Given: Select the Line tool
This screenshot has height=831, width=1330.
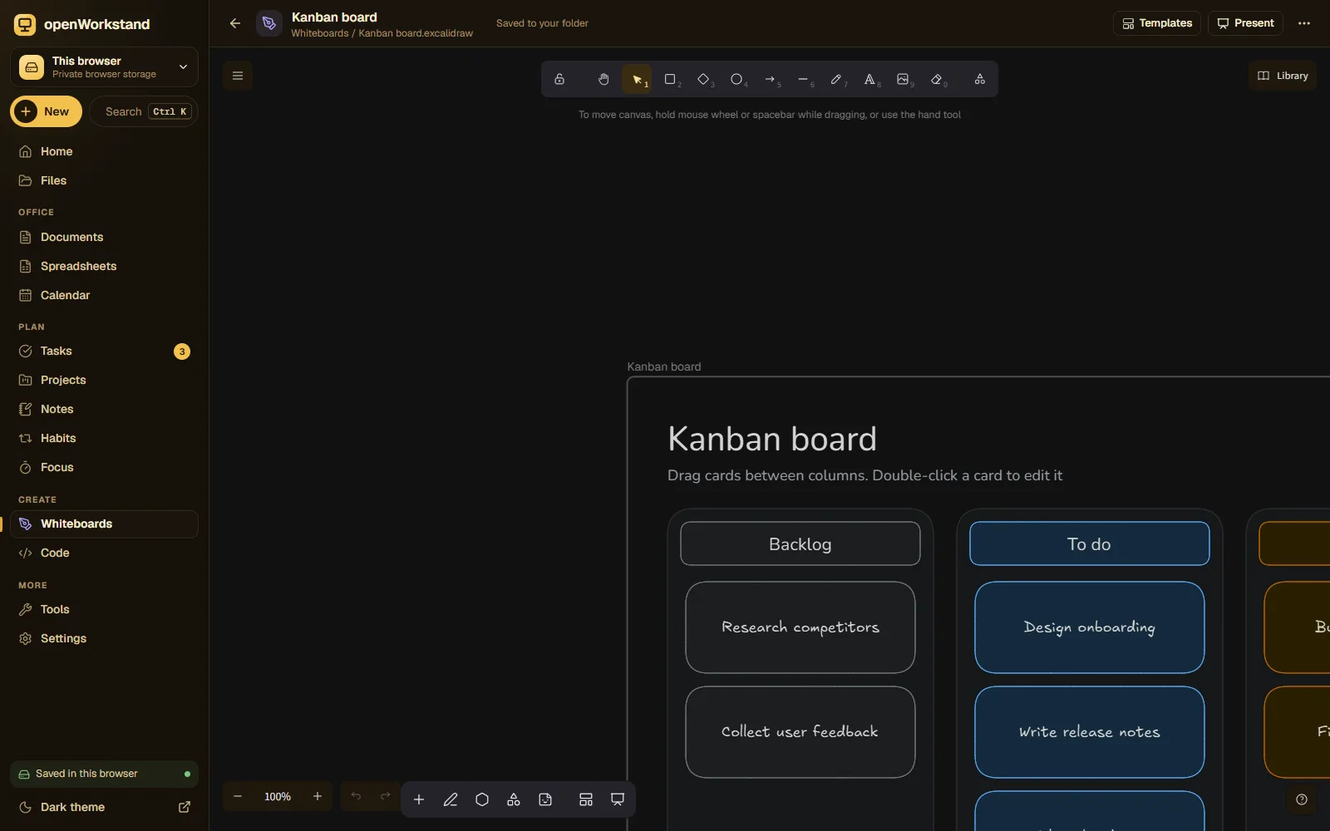Looking at the screenshot, I should (803, 79).
